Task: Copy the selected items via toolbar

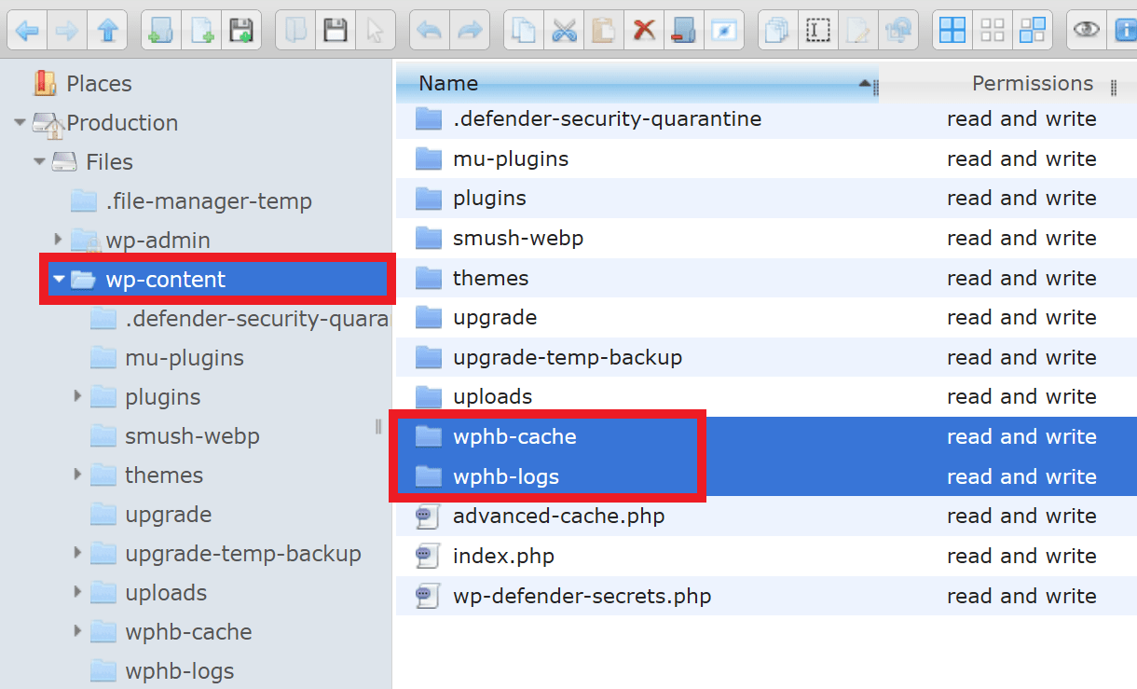Action: pos(524,30)
